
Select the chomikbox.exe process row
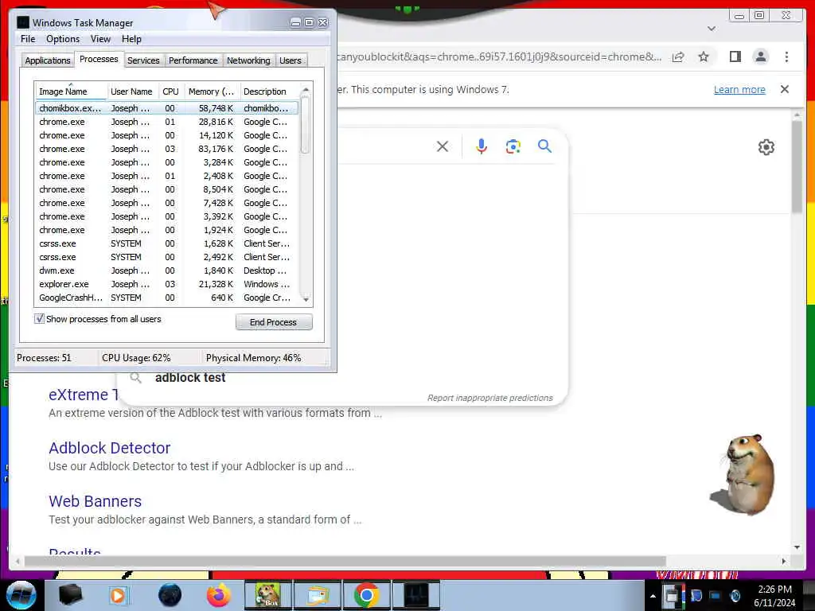(167, 108)
